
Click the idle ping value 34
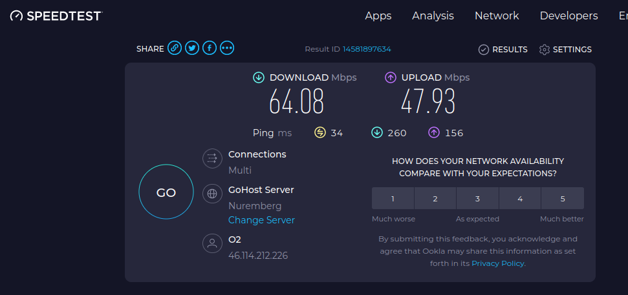(x=337, y=133)
